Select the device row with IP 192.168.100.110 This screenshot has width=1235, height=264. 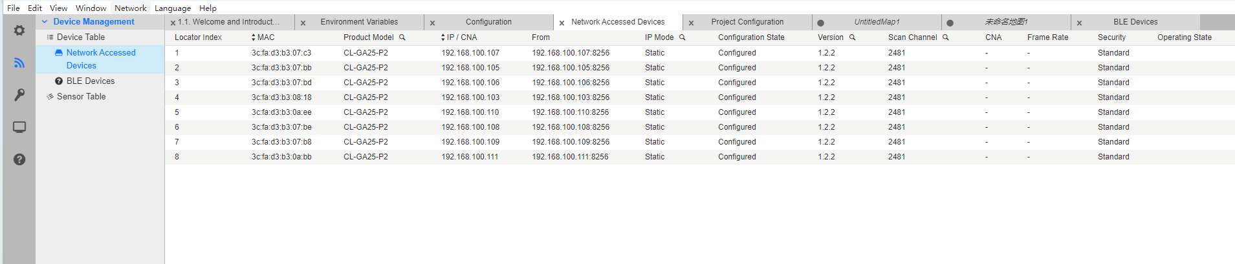pos(470,112)
